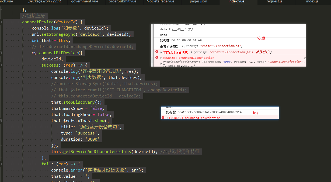Image resolution: width=331 pixels, height=182 pixels.
Task: Expand the data {__ob__: Qe} object in console
Action: pyautogui.click(x=170, y=29)
